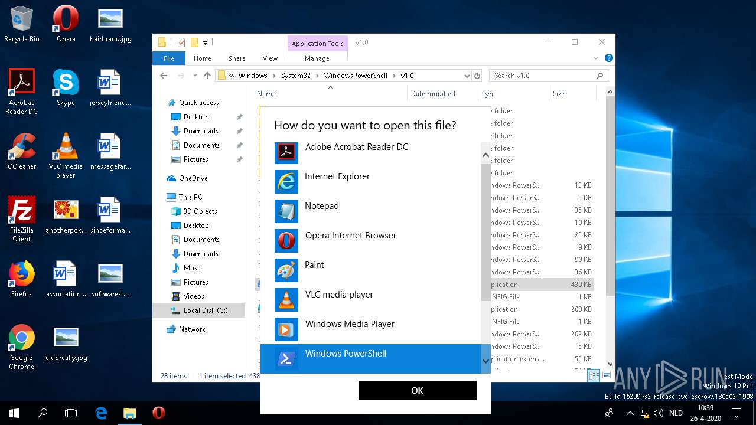Open the address bar history dropdown
Image resolution: width=756 pixels, height=425 pixels.
point(467,76)
